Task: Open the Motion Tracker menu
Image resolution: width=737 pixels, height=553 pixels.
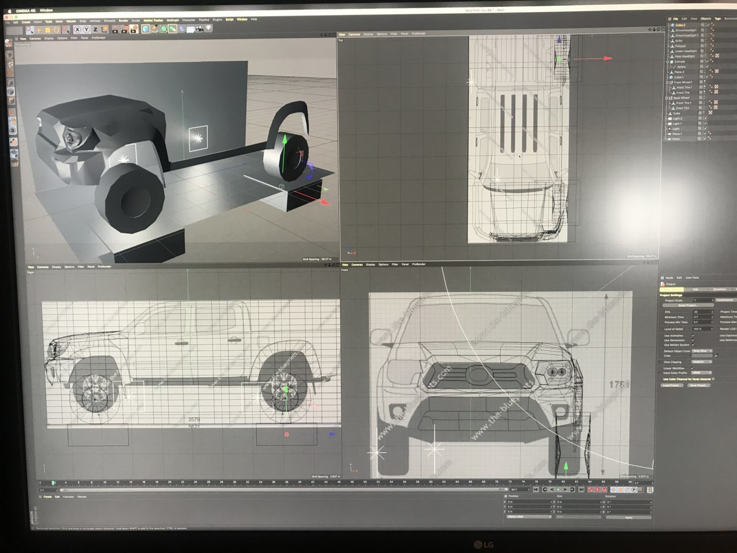Action: tap(153, 20)
